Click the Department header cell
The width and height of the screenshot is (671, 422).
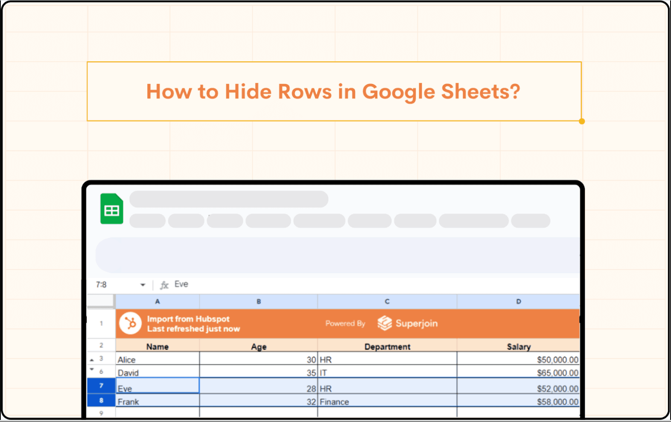point(387,346)
